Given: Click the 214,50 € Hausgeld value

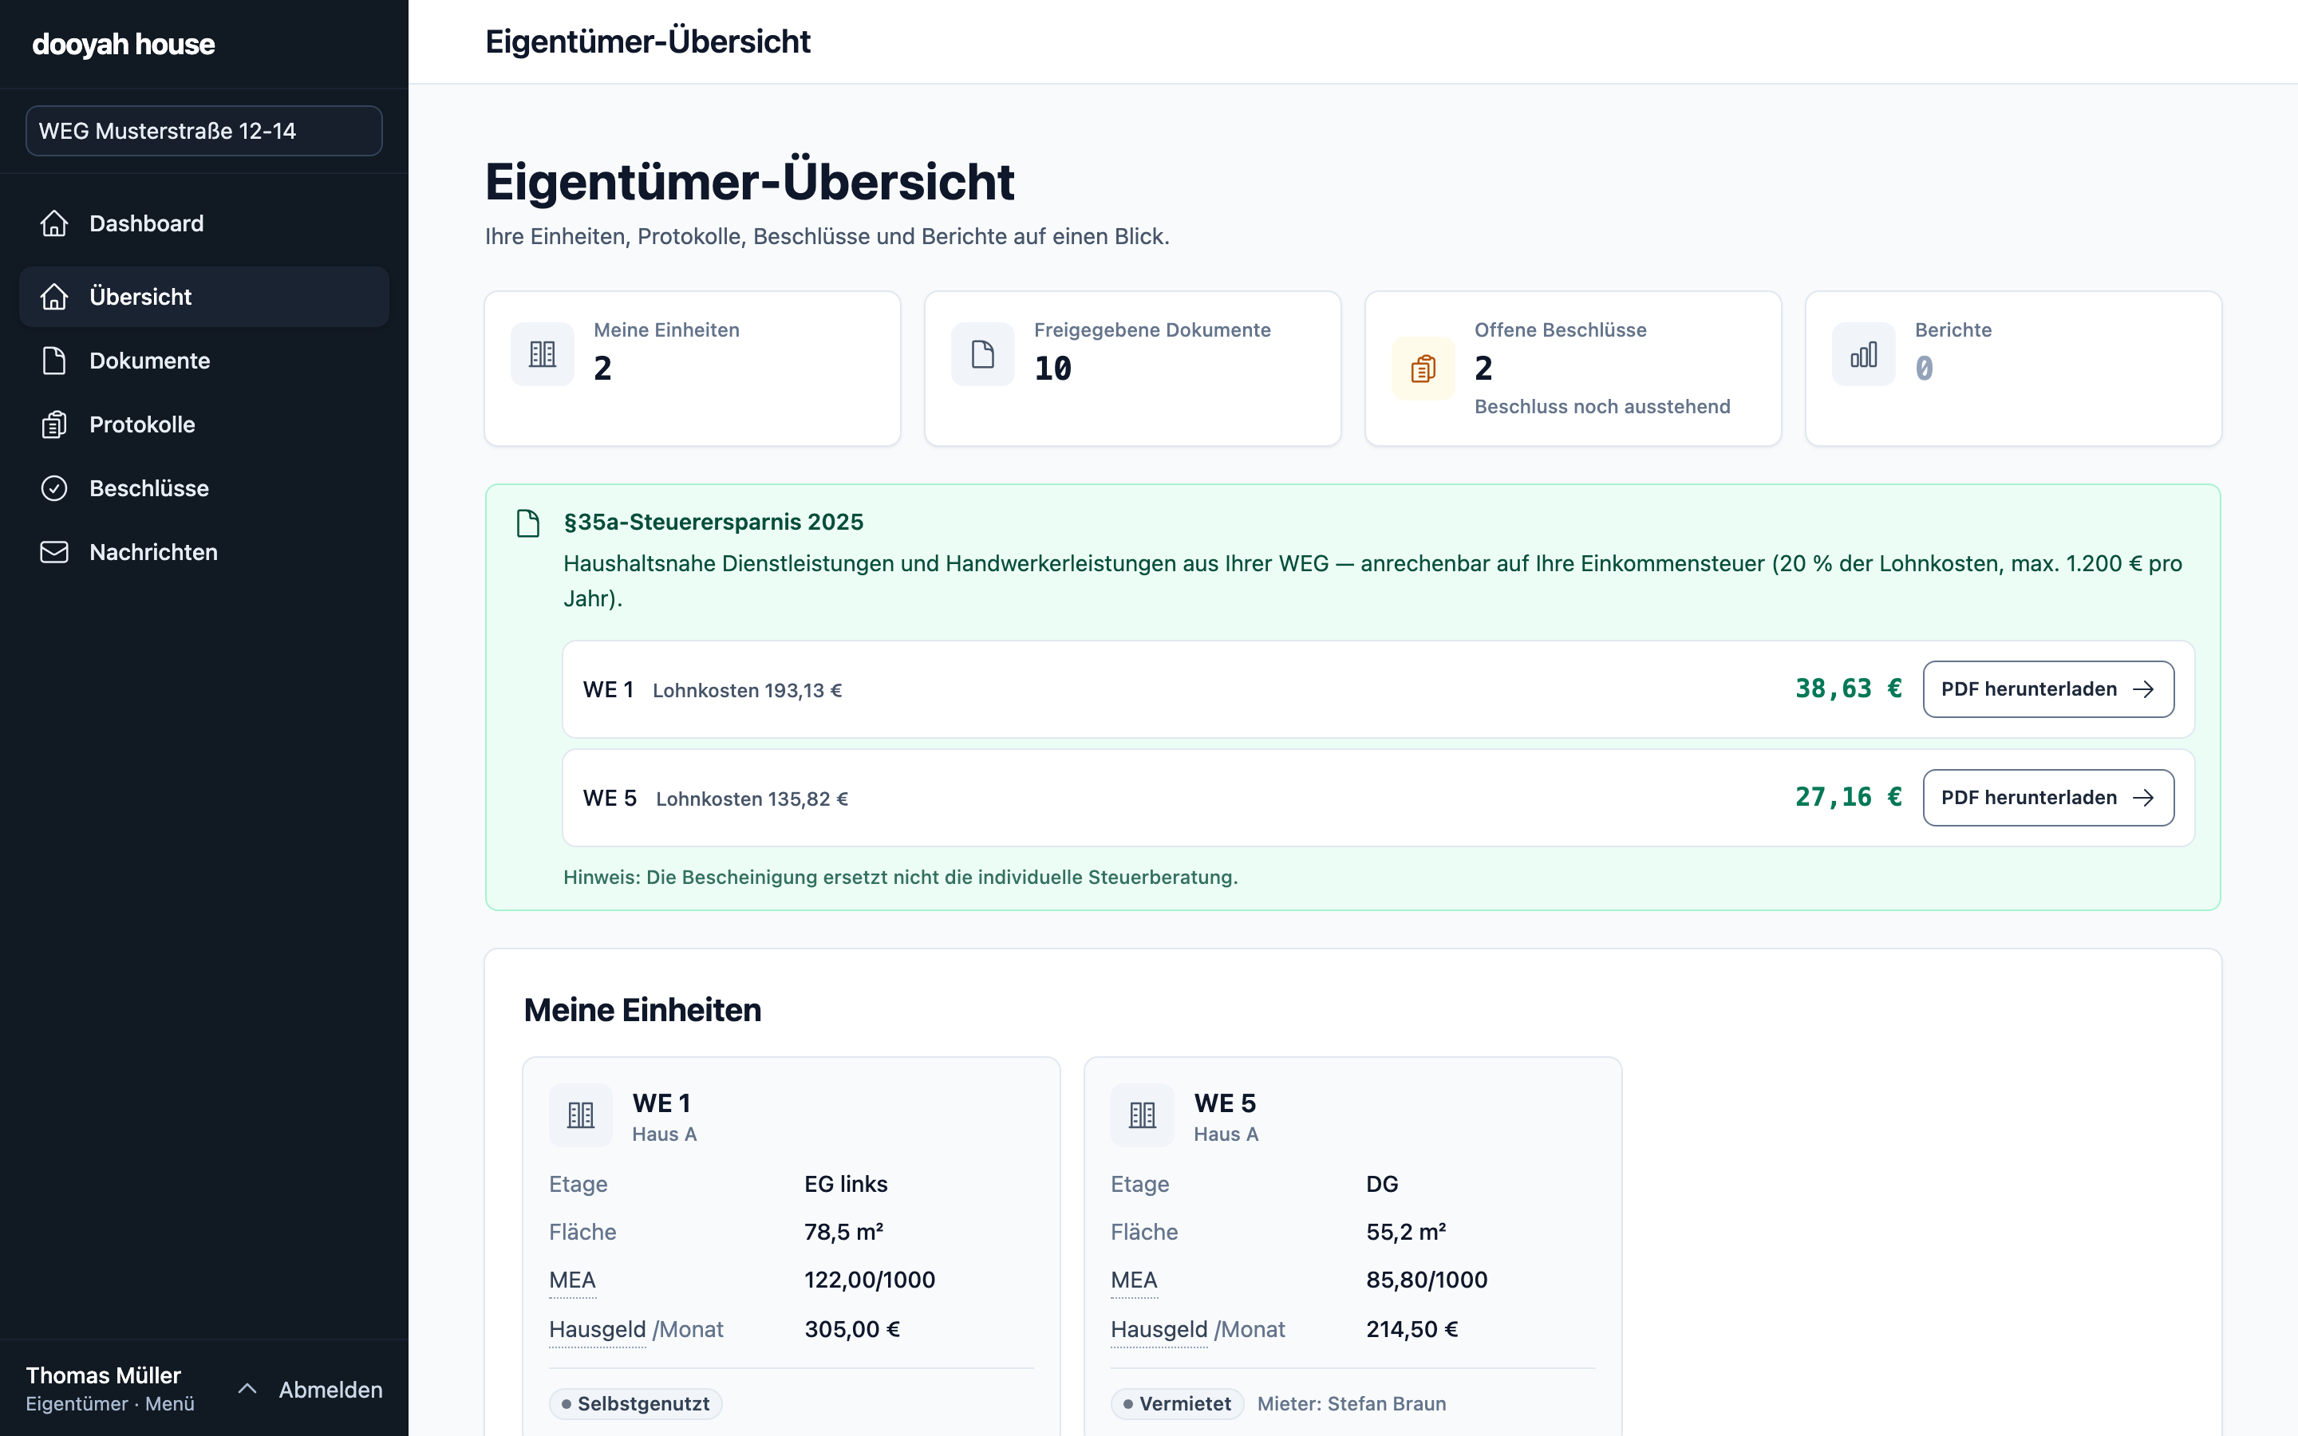Looking at the screenshot, I should (1412, 1330).
